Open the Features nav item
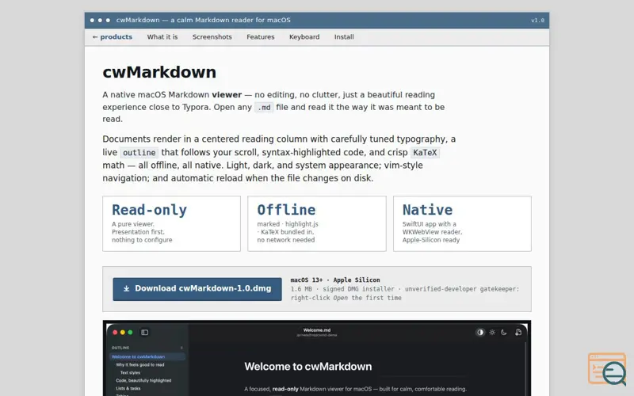634x396 pixels. click(x=261, y=36)
